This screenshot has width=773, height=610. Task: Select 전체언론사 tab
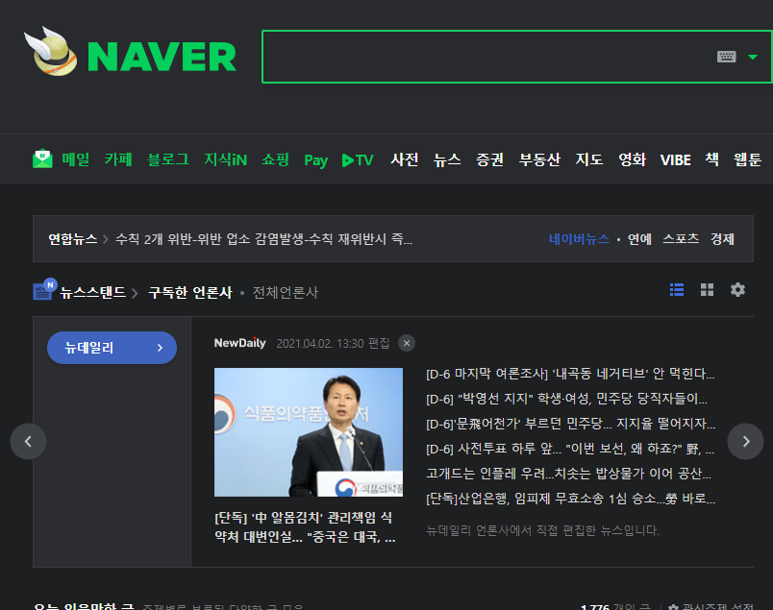286,292
